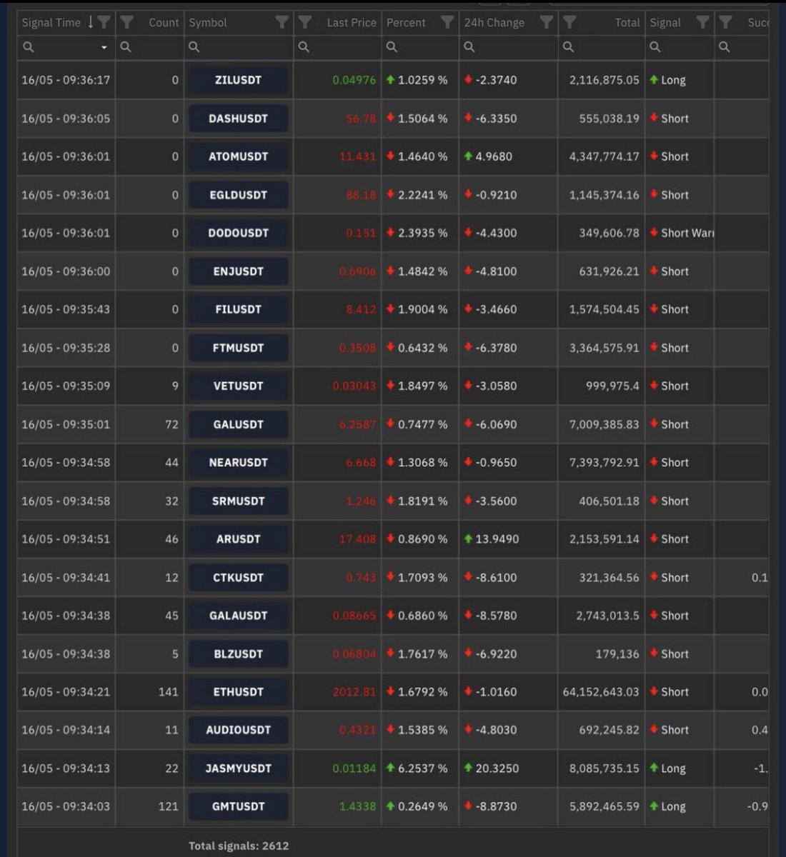The height and width of the screenshot is (857, 786).
Task: Open the Signal Time filter dropdown
Action: (104, 47)
